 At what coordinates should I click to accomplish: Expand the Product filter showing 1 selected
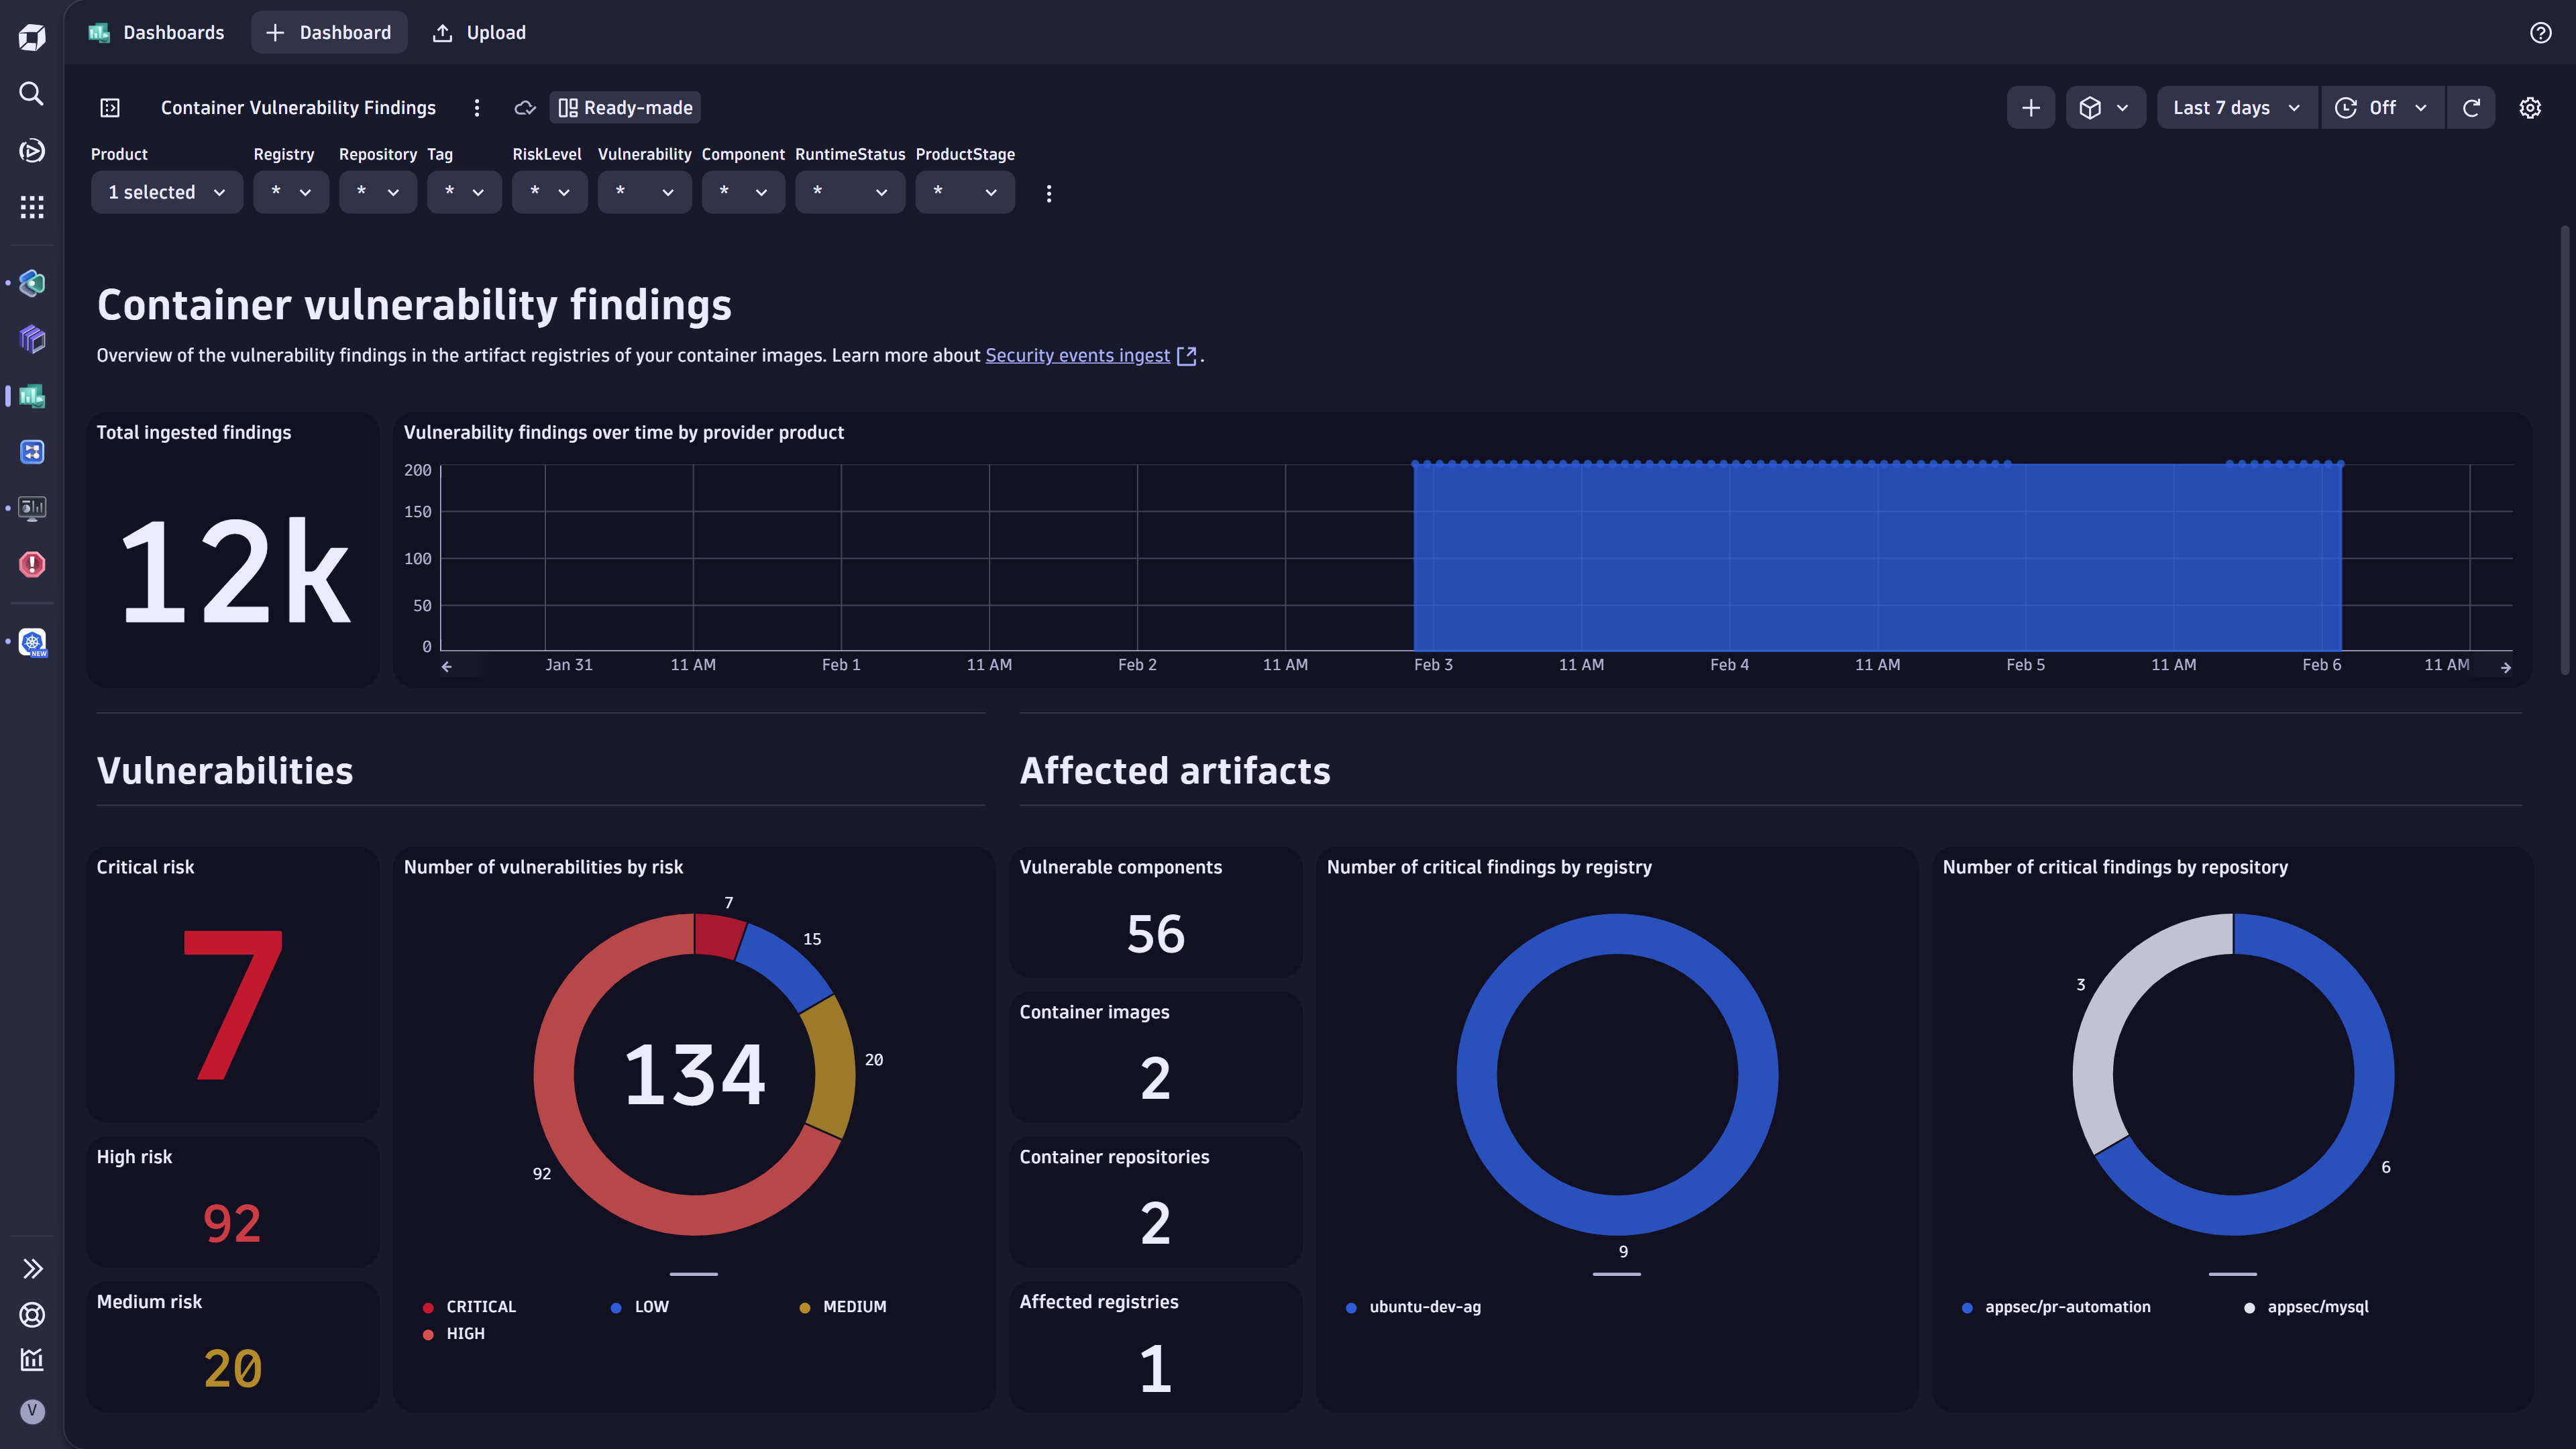tap(166, 192)
